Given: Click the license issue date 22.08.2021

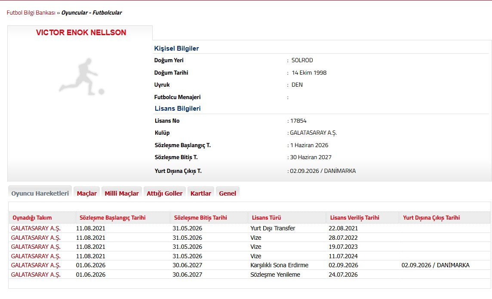Looking at the screenshot, I should (343, 228).
